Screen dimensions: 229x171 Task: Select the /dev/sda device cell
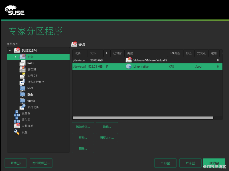point(79,60)
